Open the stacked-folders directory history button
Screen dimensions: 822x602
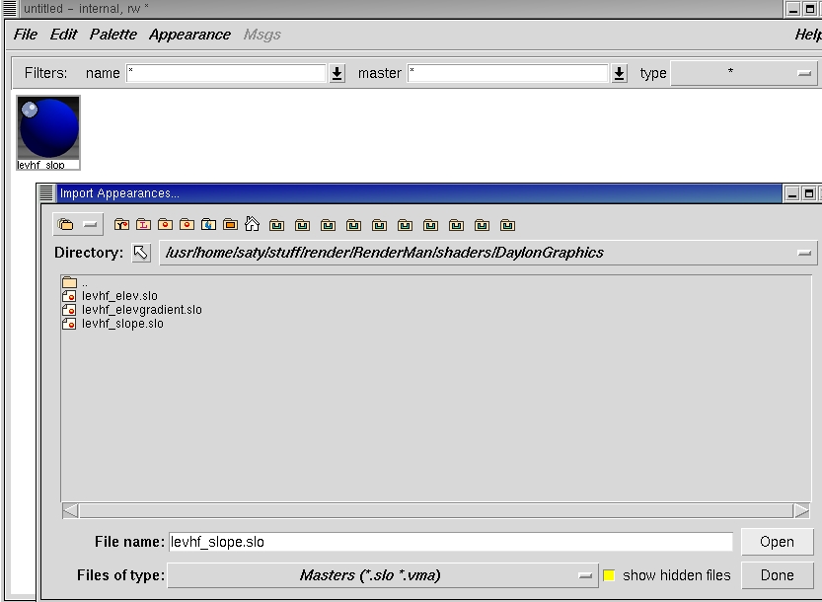coord(78,224)
